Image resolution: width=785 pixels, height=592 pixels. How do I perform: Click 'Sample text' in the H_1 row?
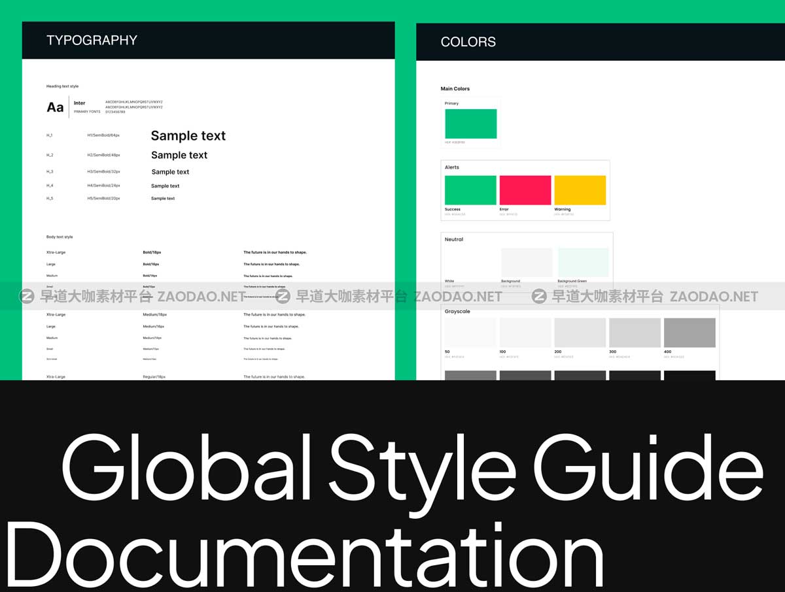point(188,136)
